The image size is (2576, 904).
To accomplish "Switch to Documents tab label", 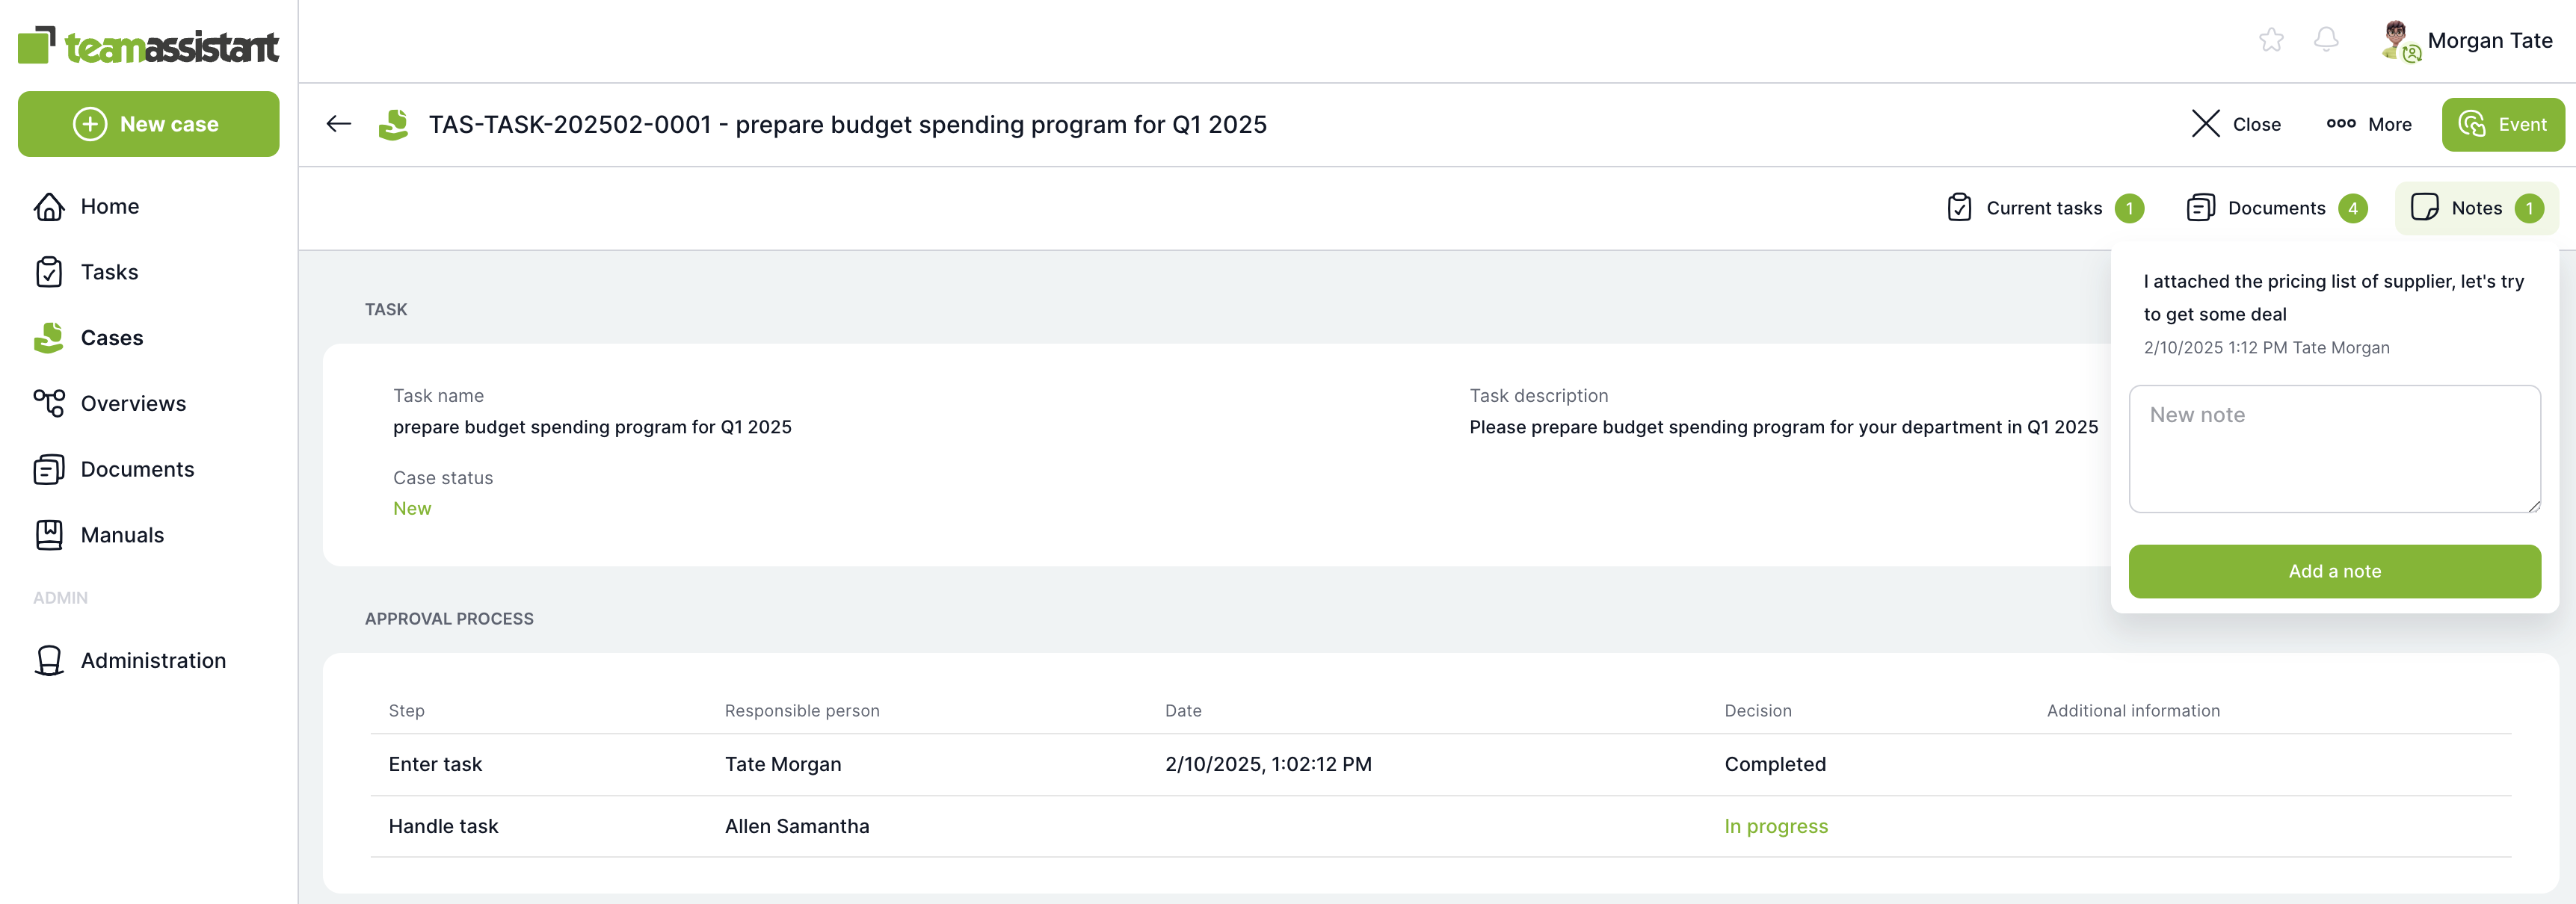I will point(2276,208).
